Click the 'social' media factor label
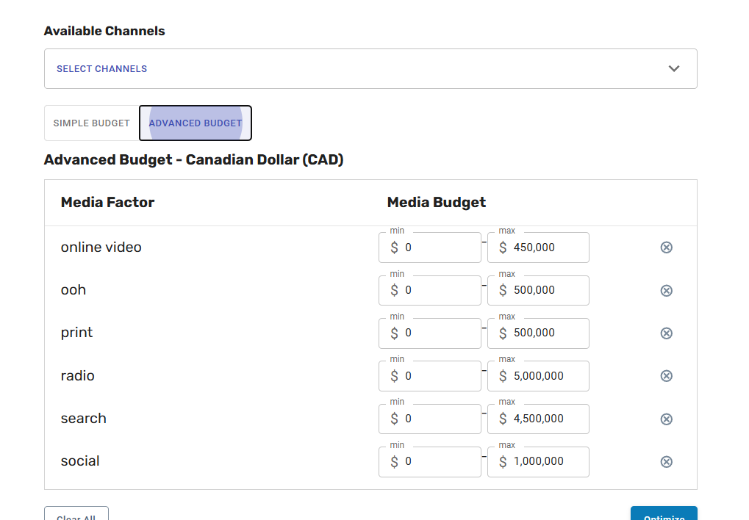This screenshot has height=520, width=749. click(x=80, y=461)
